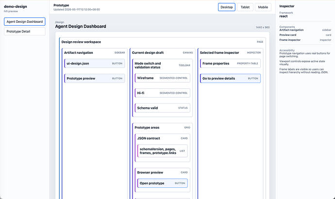Screen dimensions: 335x199
Task: Click the Preview card component row
Action: click(305, 35)
